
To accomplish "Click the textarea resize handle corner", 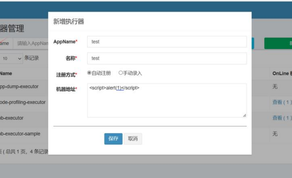I will click(245, 115).
